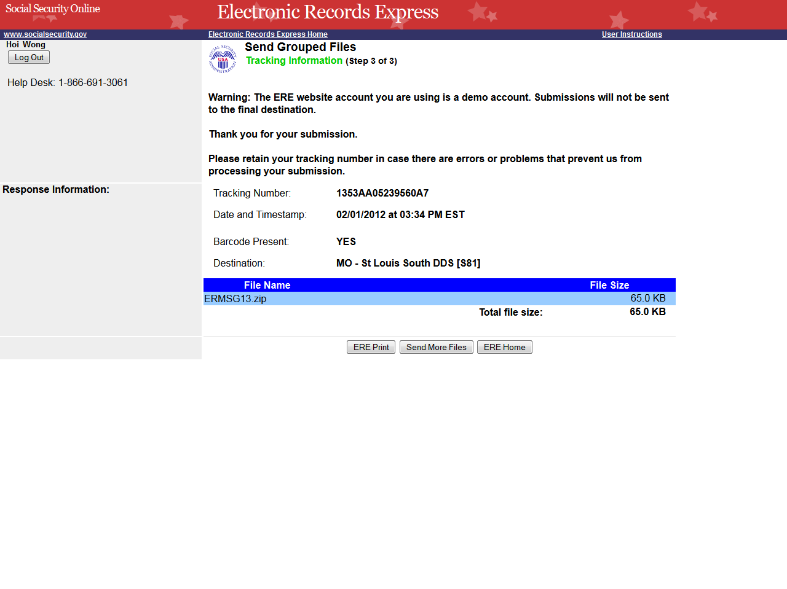Click the Response Information label
The image size is (787, 589).
point(56,189)
